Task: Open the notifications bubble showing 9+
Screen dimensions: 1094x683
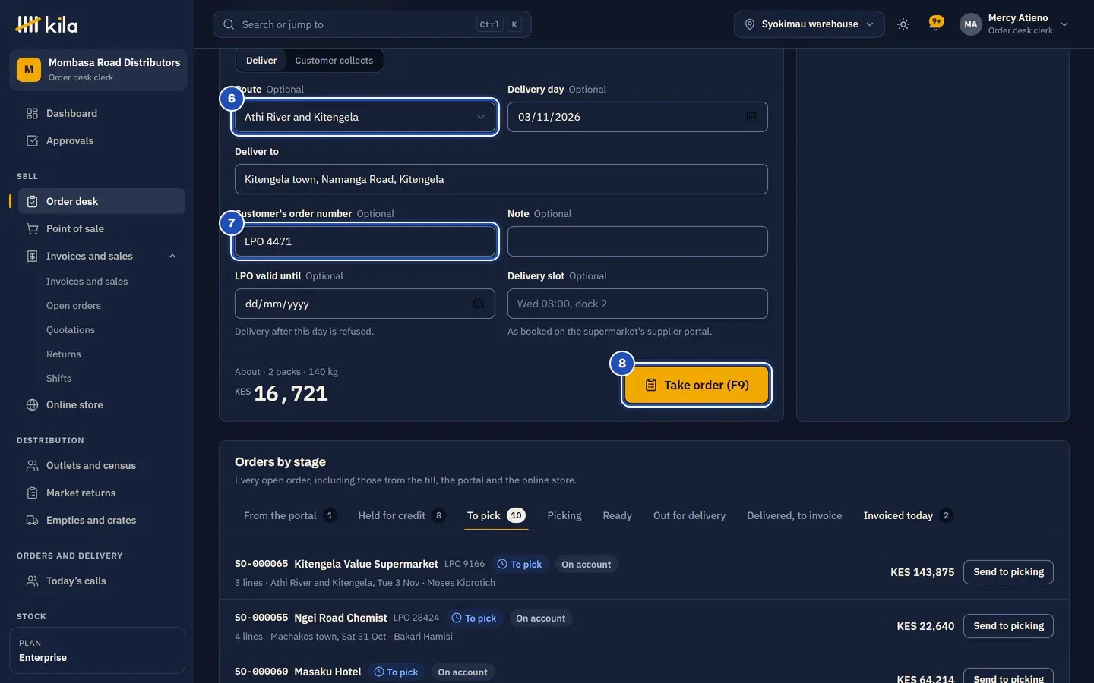Action: click(x=936, y=23)
